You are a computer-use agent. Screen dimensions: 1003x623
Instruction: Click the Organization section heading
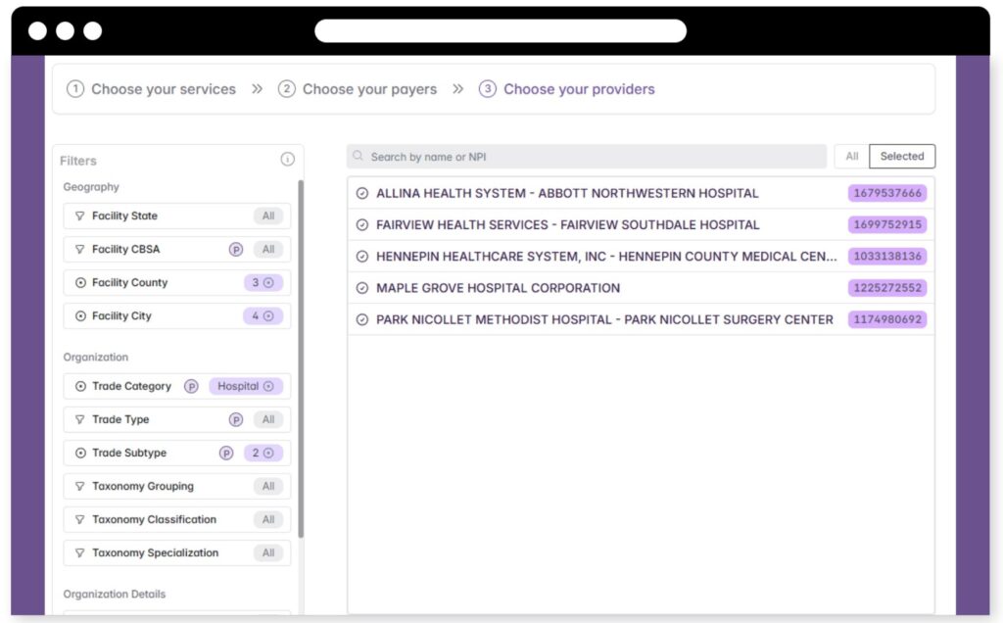point(95,357)
